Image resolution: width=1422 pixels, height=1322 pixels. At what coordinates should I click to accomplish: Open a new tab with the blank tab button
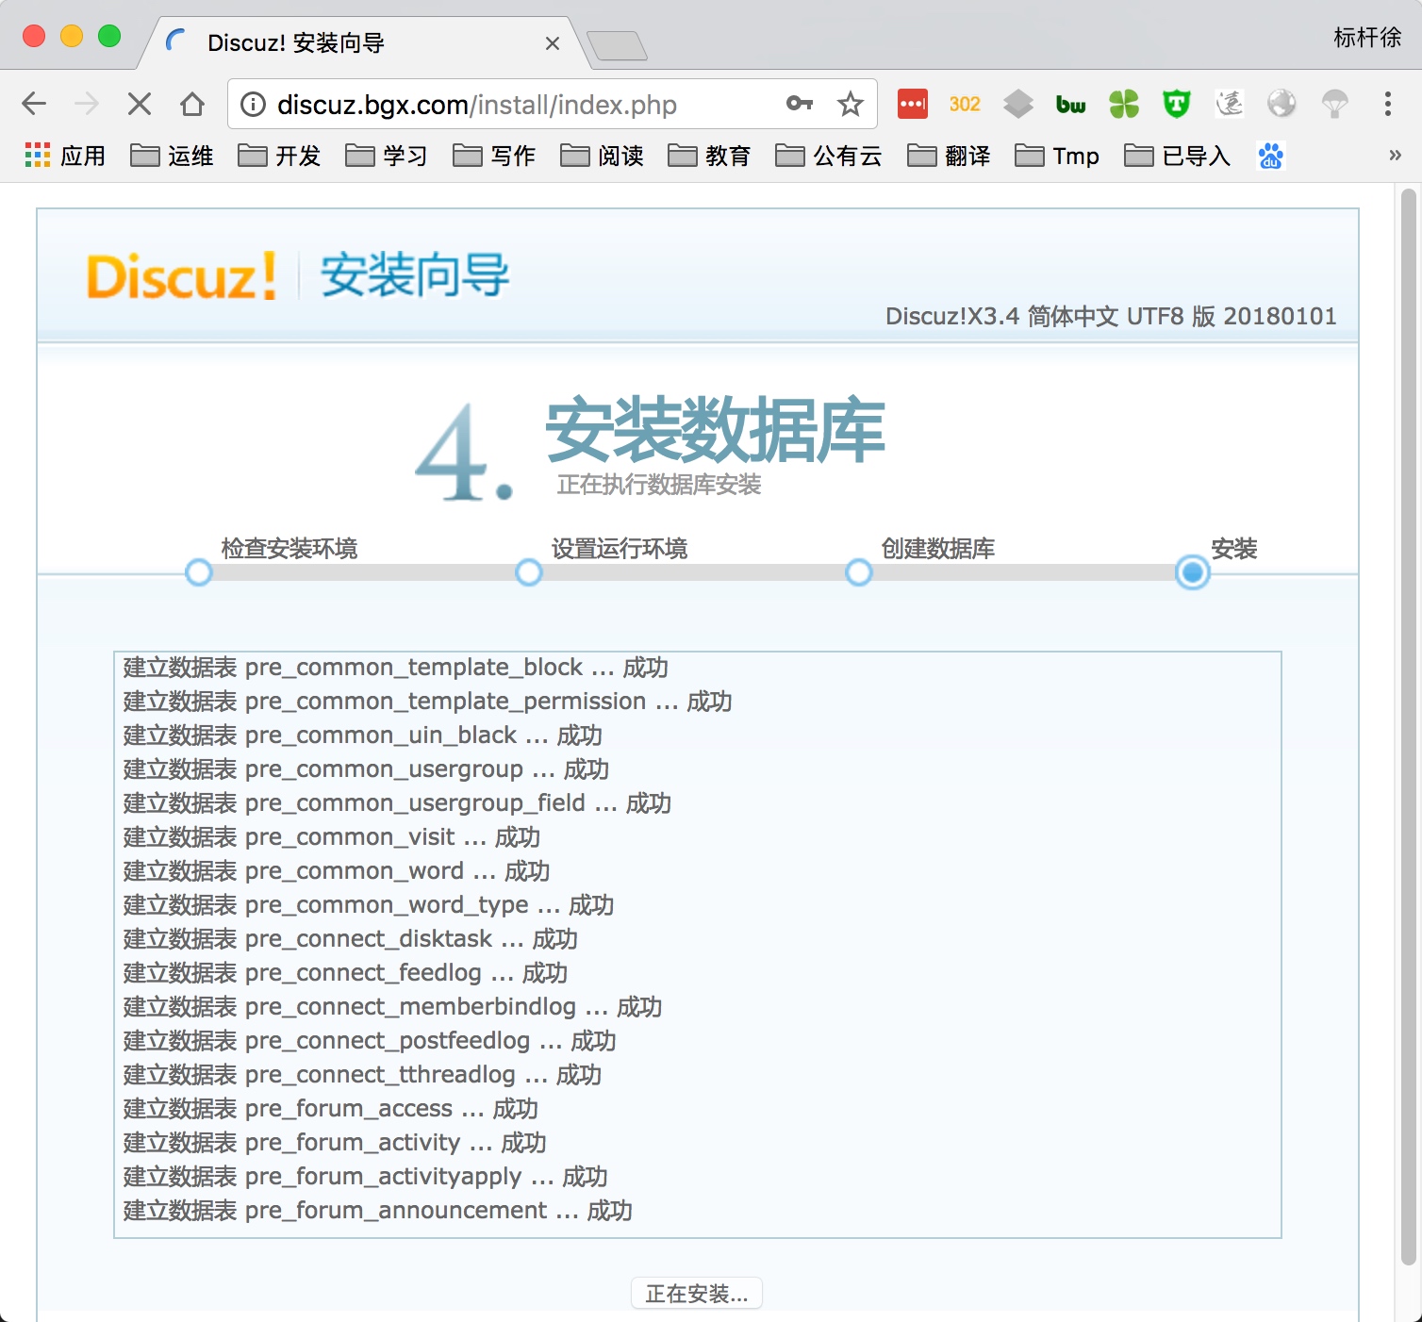(617, 45)
